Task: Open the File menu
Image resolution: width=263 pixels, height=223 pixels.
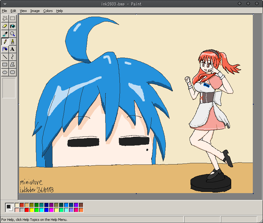Action: coord(4,11)
